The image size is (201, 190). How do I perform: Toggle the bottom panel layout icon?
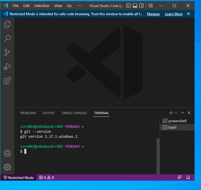coord(135,6)
